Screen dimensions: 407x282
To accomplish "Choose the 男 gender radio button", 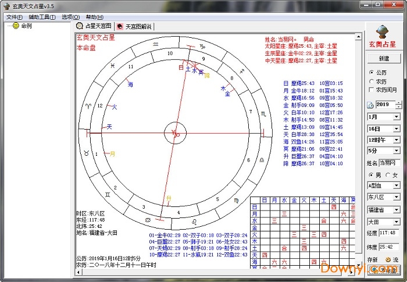I will tap(371, 175).
